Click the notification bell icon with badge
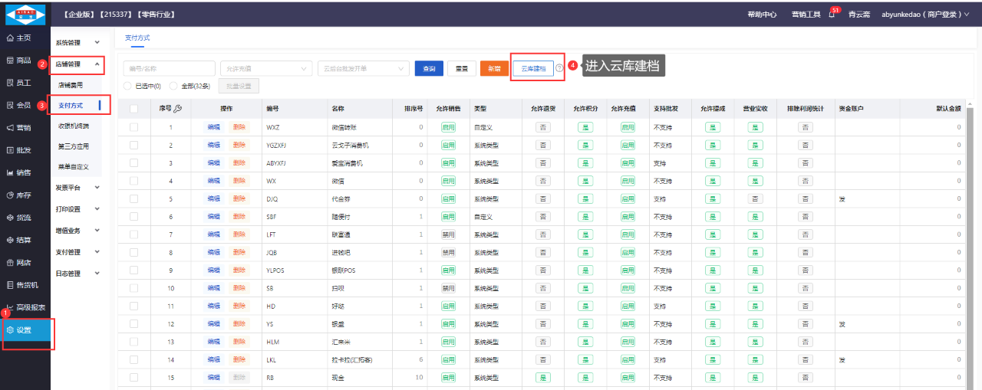Viewport: 982px width, 390px height. (832, 15)
